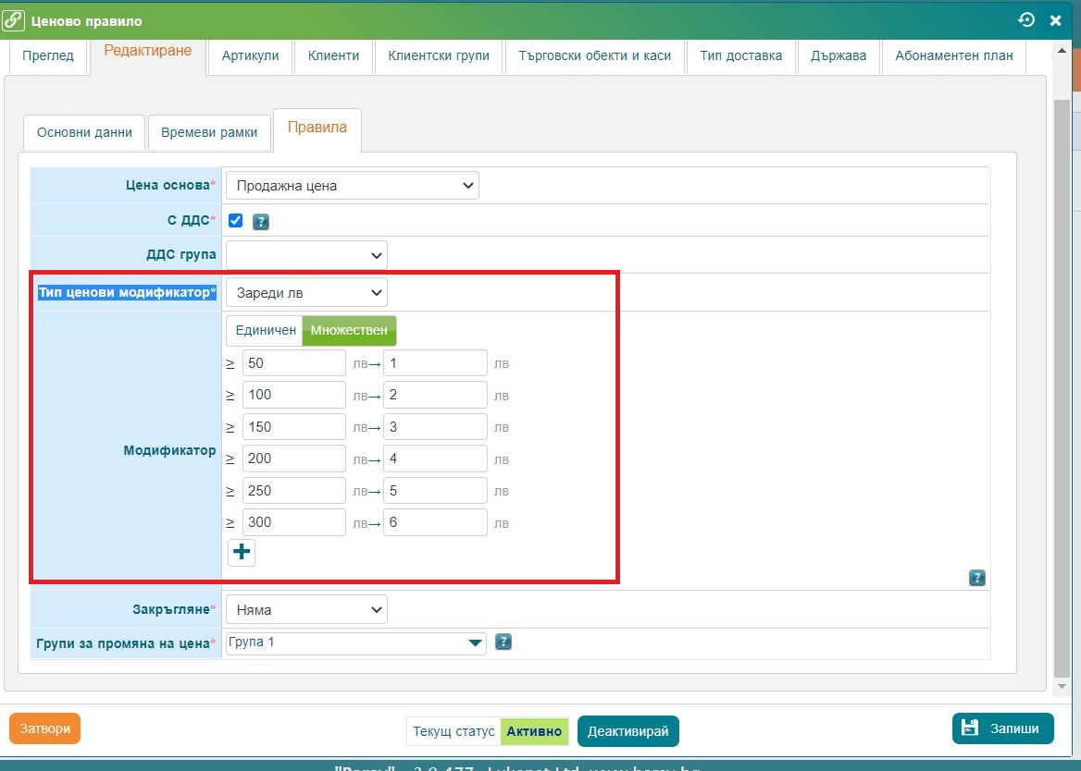The image size is (1081, 771).
Task: Click the threshold field with value 50
Action: coord(293,362)
